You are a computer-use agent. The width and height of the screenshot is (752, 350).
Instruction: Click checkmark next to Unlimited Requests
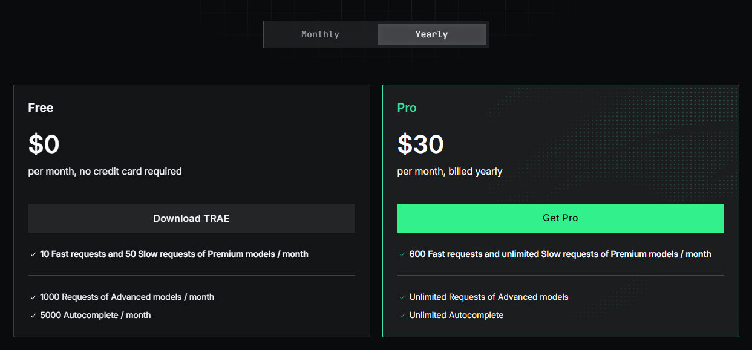pos(402,297)
